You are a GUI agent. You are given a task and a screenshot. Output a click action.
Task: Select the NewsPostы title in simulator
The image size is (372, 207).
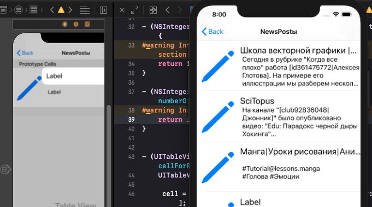coord(279,32)
